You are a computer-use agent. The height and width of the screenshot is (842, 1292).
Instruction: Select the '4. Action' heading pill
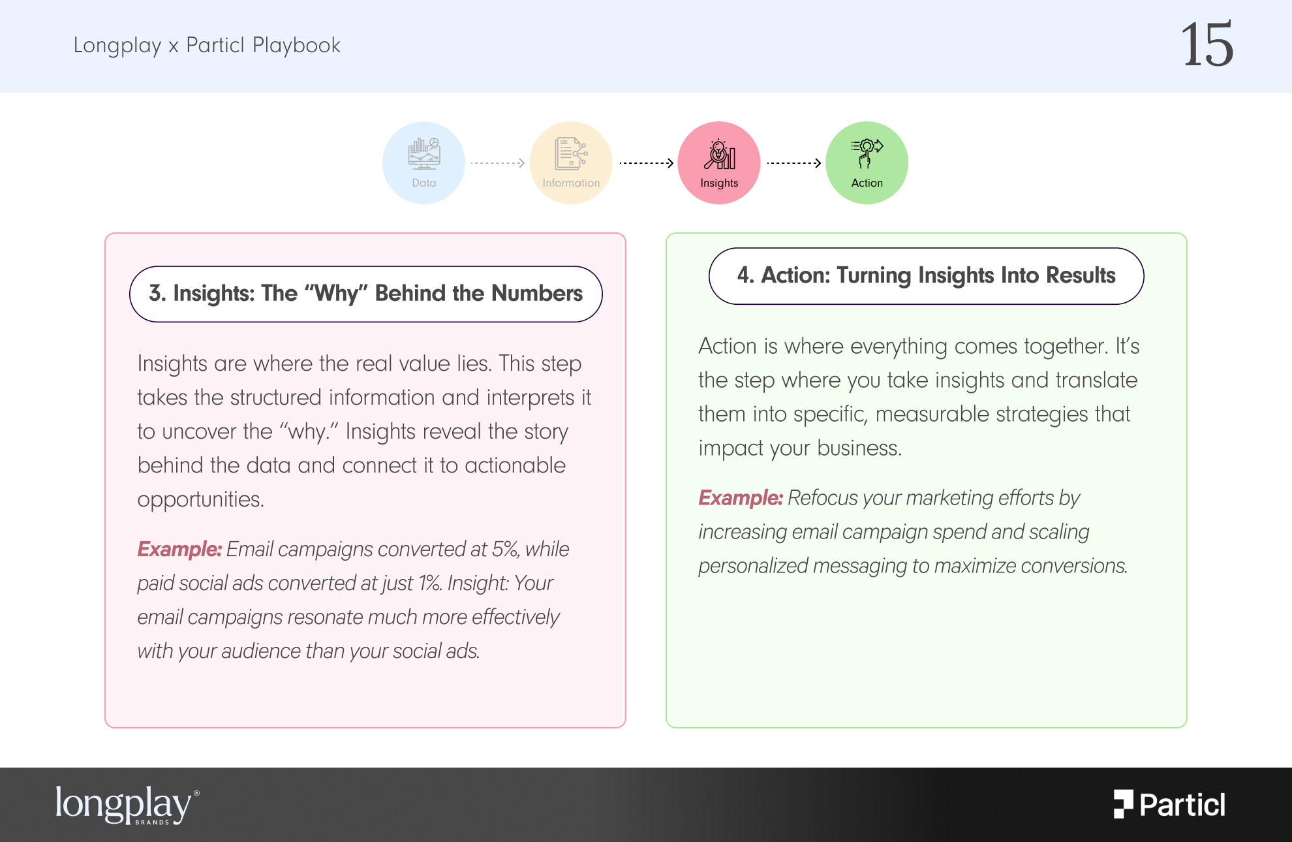(926, 275)
